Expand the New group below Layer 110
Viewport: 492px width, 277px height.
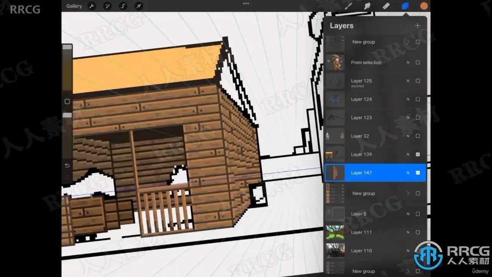[x=408, y=271]
